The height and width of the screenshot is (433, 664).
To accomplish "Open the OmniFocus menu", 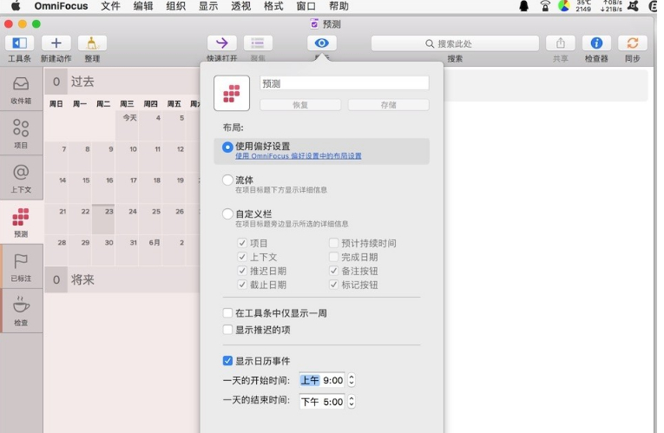I will [61, 6].
